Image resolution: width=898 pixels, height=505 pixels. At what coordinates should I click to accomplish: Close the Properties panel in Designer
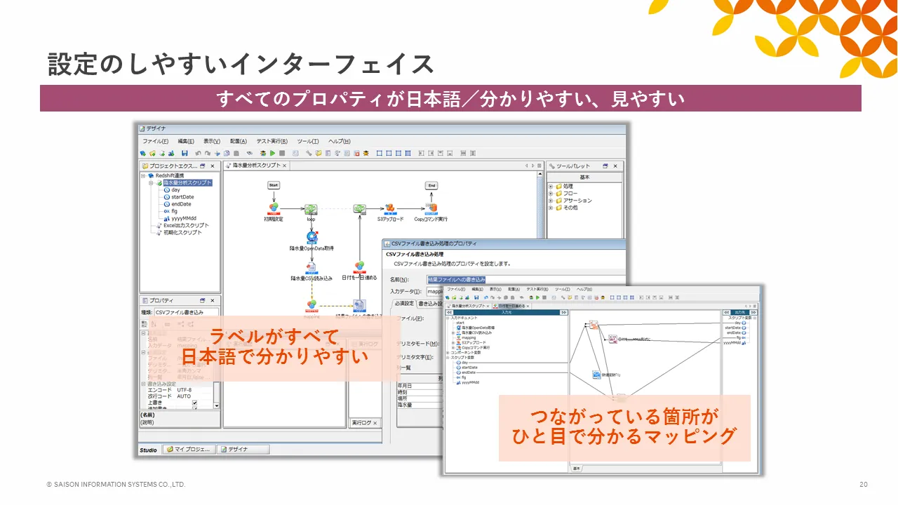coord(212,300)
